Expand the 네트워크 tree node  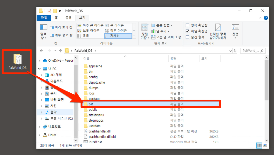(39, 127)
